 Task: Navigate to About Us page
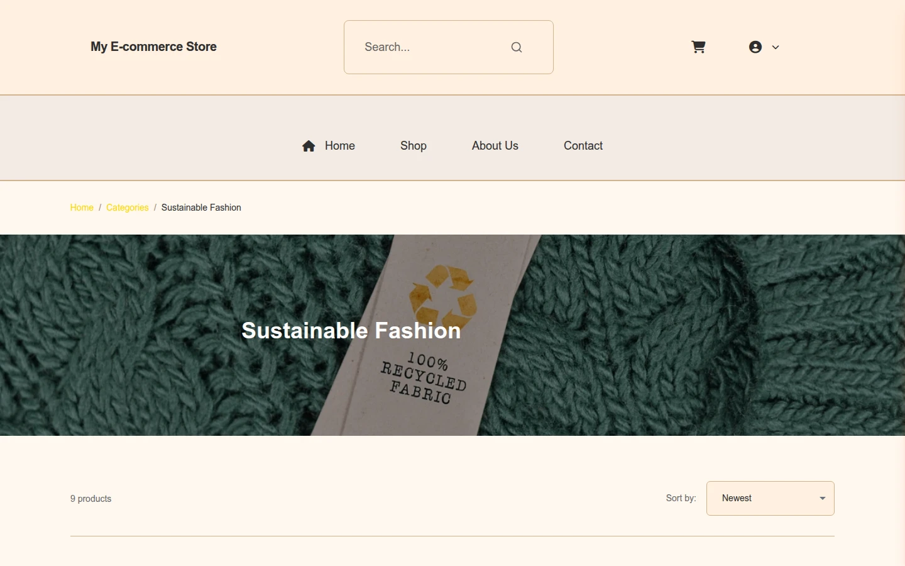click(495, 146)
